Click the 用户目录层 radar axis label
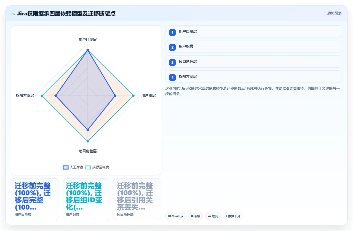This screenshot has width=353, height=231. 88,40
